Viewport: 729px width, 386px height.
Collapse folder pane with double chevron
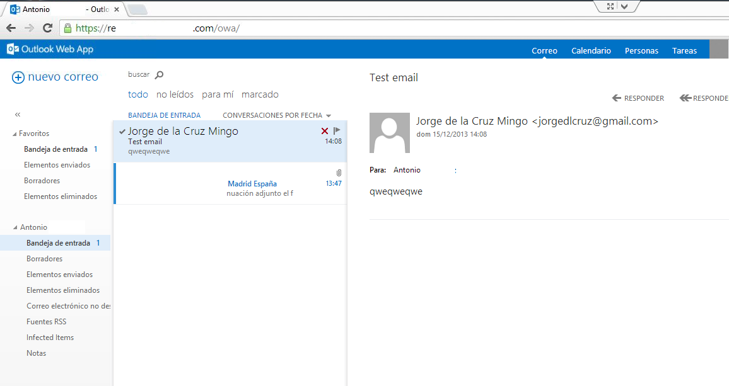tap(18, 115)
